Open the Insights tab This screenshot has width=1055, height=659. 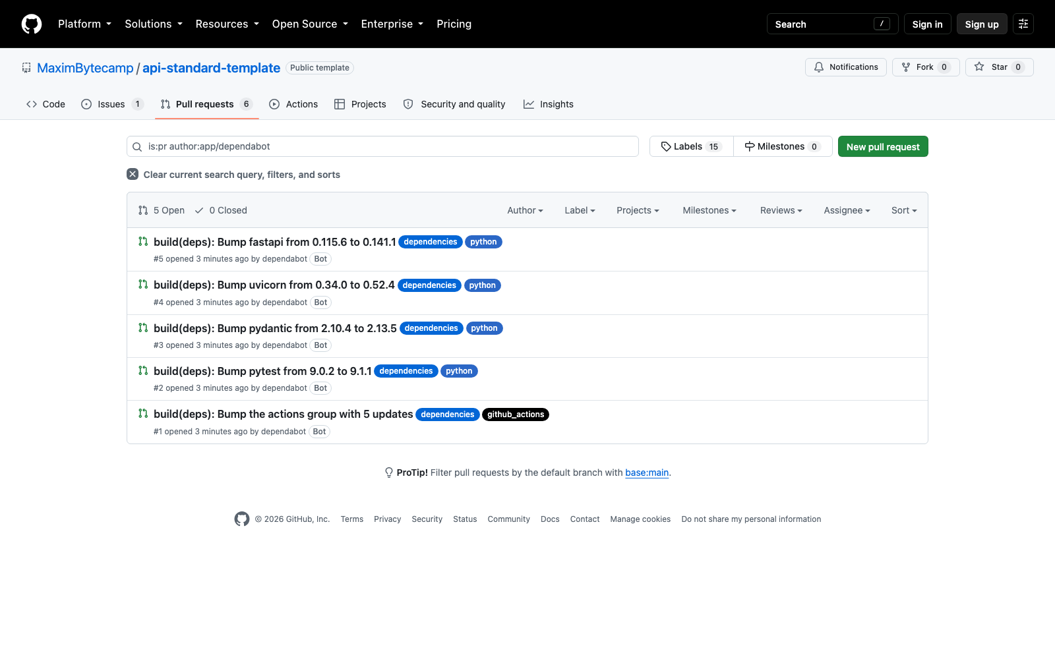point(549,104)
